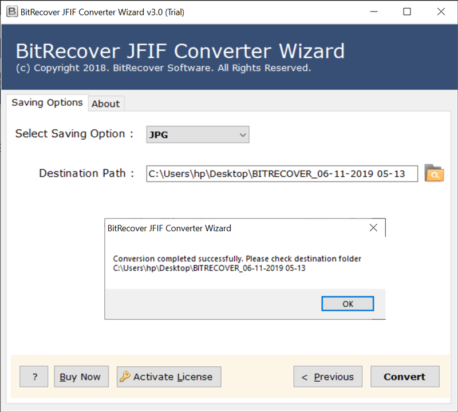The width and height of the screenshot is (458, 412).
Task: Minimize the JFIF Converter Wizard window
Action: pyautogui.click(x=374, y=11)
